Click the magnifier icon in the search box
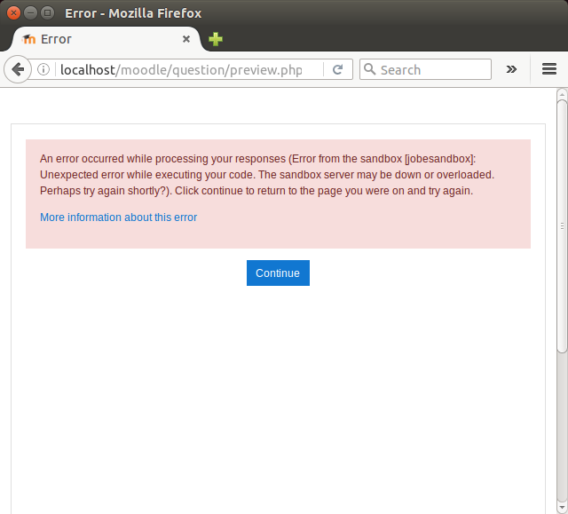The width and height of the screenshot is (568, 514). (370, 69)
